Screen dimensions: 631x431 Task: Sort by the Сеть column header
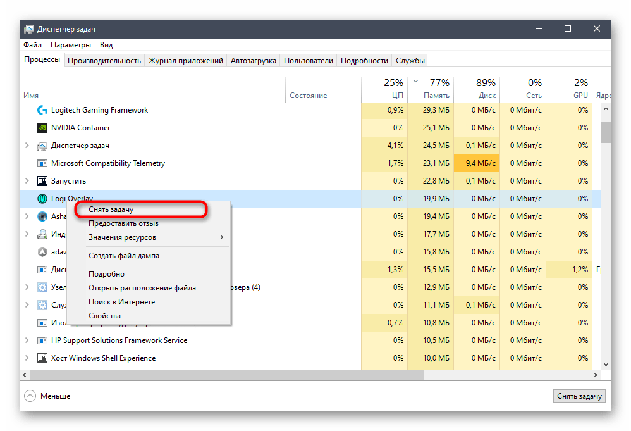point(523,89)
